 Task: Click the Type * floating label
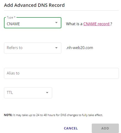[11, 17]
